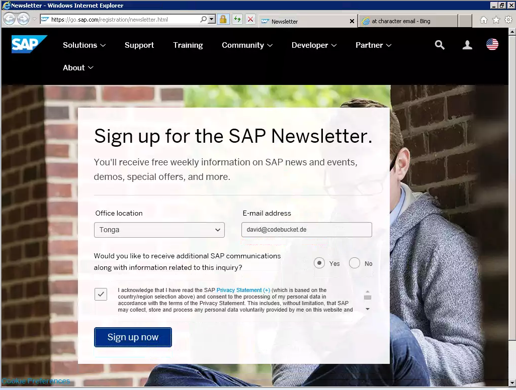Expand the About menu

coord(78,68)
